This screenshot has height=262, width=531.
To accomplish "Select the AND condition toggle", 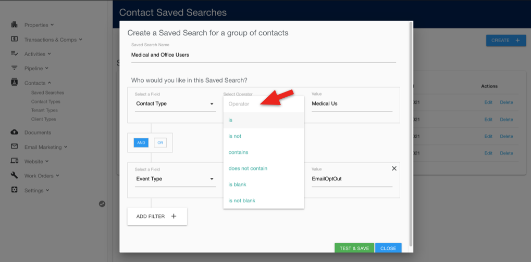I will [141, 143].
